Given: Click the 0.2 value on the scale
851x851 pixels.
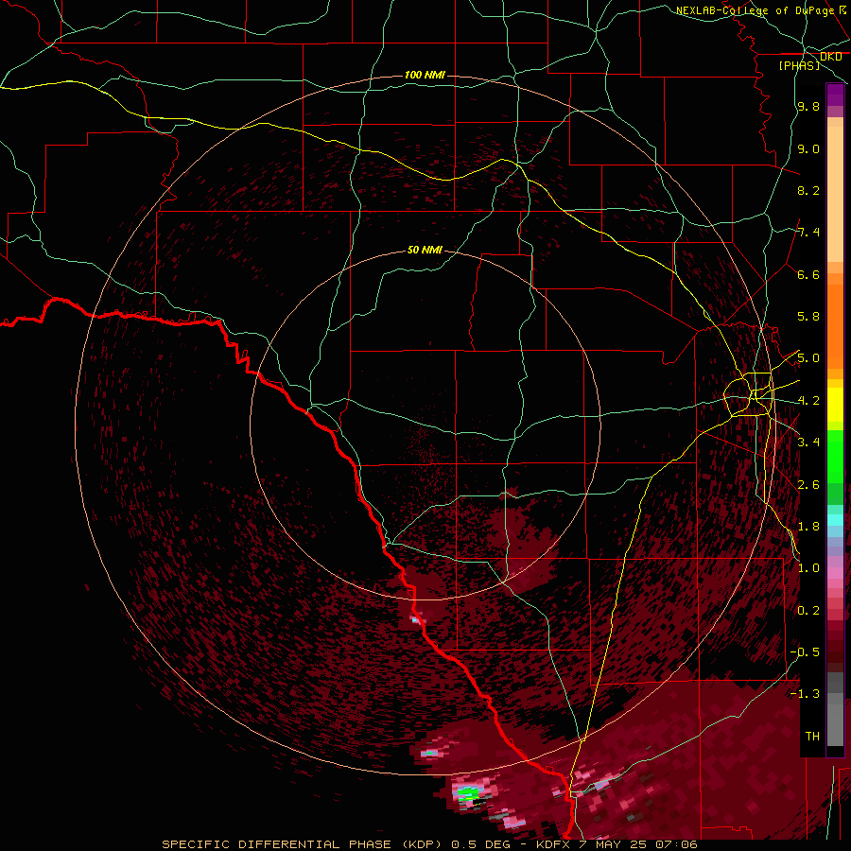Looking at the screenshot, I should (808, 611).
